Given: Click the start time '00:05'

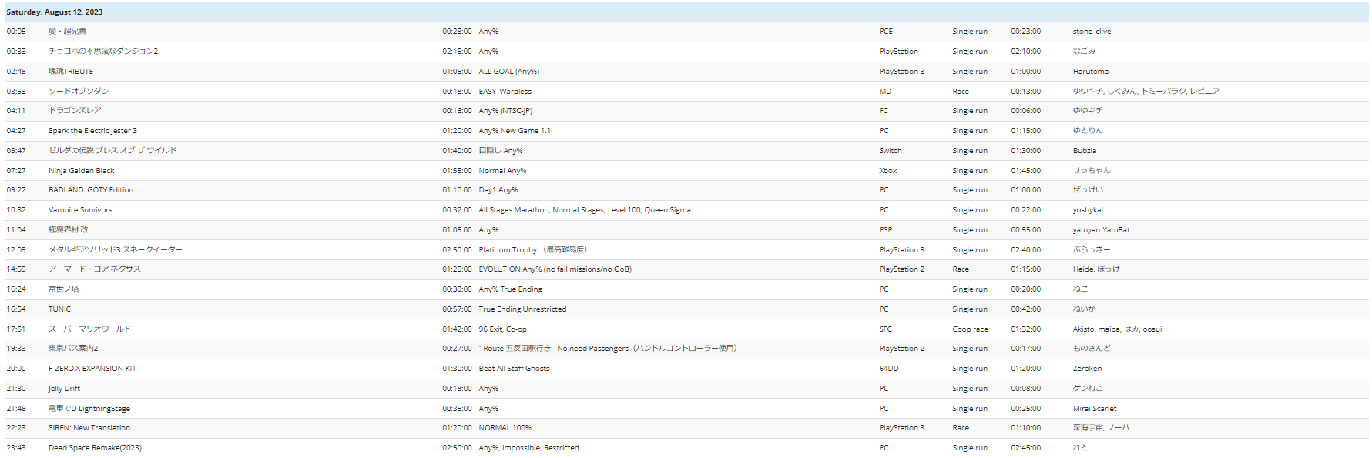Looking at the screenshot, I should coord(16,32).
